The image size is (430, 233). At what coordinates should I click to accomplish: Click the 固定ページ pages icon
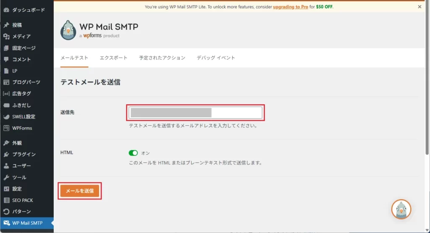(6, 48)
